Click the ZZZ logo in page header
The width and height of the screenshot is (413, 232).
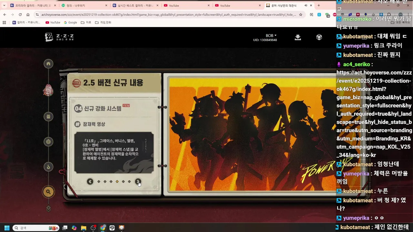pos(59,37)
